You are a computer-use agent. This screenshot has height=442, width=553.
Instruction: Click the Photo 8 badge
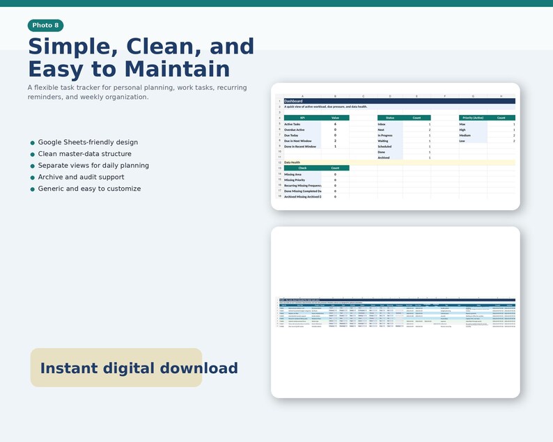(45, 25)
